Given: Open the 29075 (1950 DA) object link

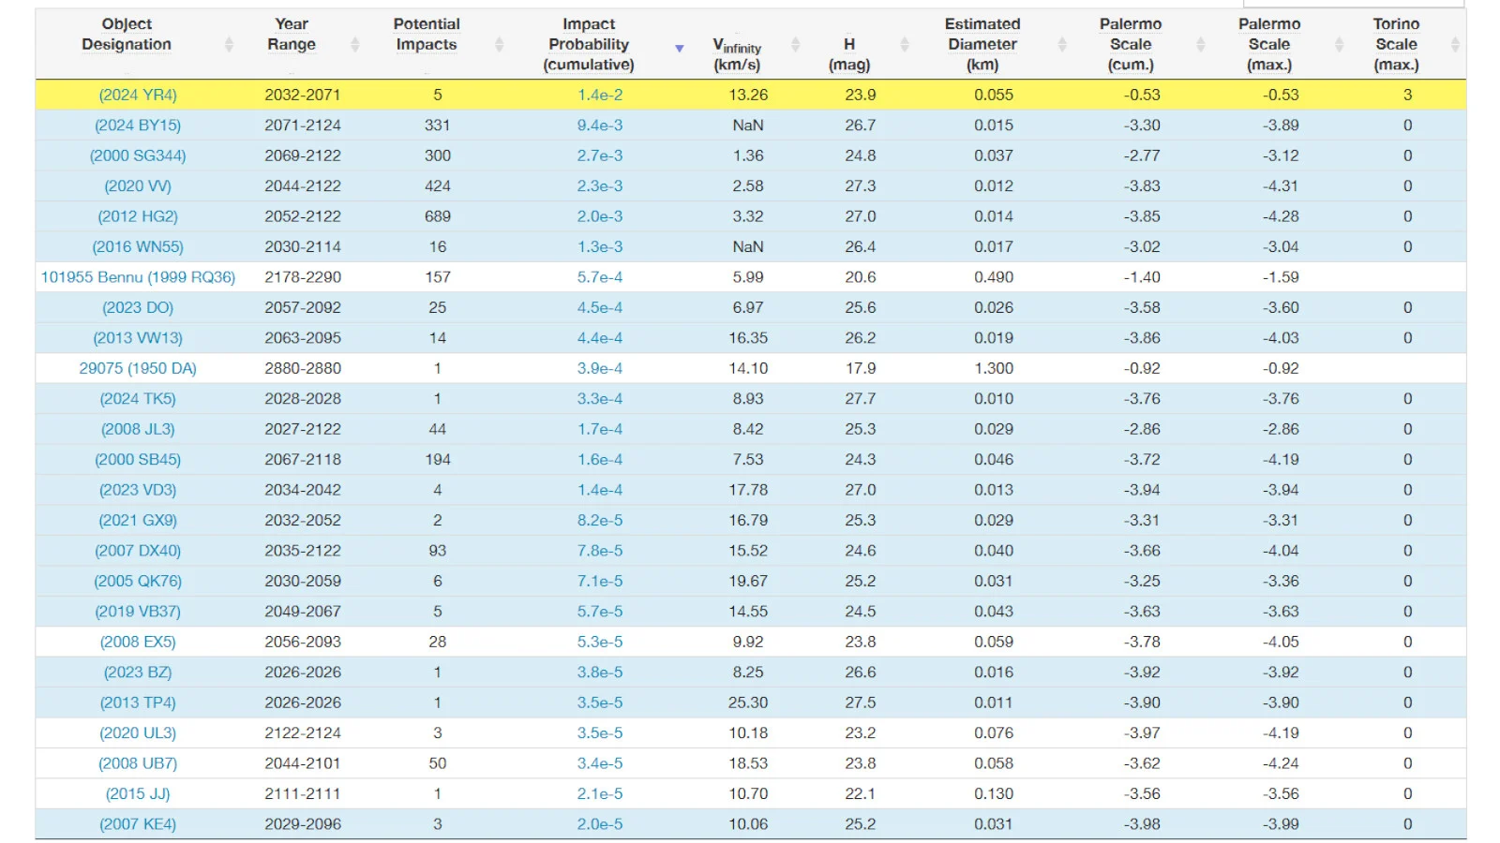Looking at the screenshot, I should [x=138, y=368].
